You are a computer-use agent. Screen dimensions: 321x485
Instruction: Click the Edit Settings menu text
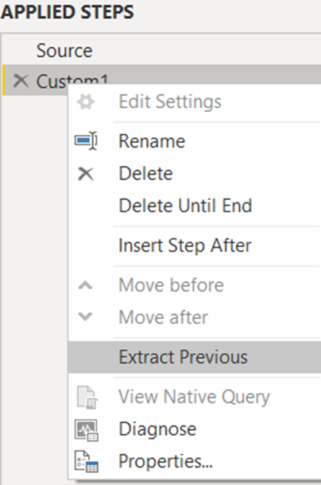[x=170, y=102]
